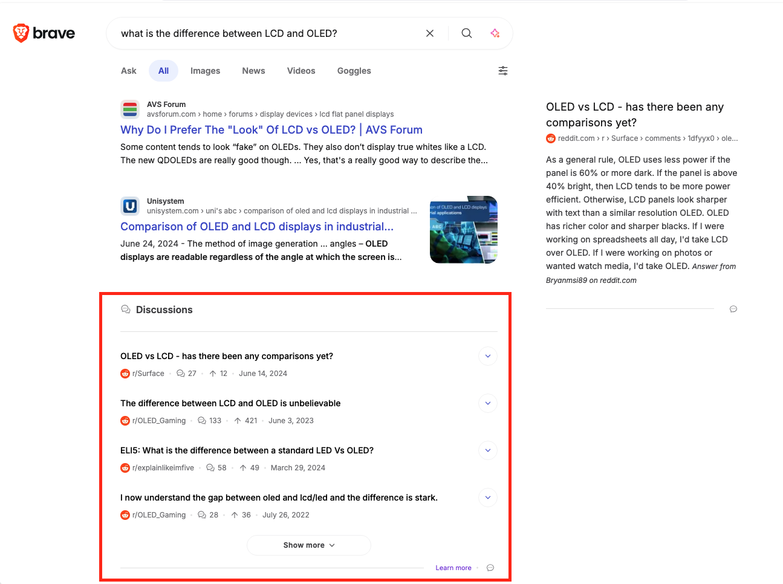
Task: Open 'Why Do I Prefer The Look' AVS Forum link
Action: 271,130
